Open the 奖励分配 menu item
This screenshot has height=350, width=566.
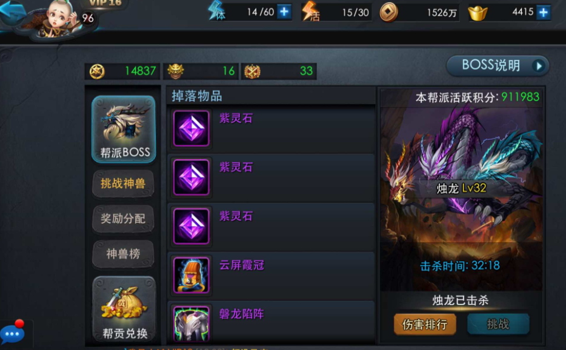[x=123, y=219]
